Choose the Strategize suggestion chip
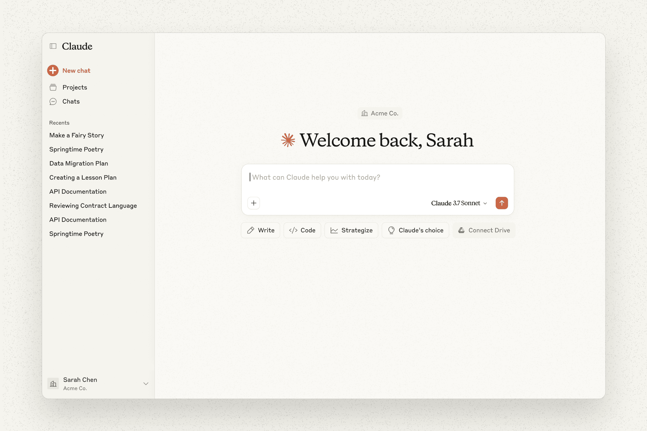The height and width of the screenshot is (431, 647). pos(351,230)
